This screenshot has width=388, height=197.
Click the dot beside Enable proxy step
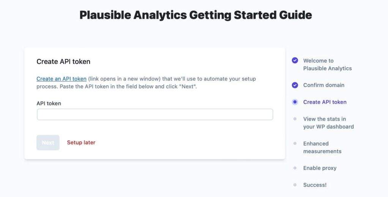pyautogui.click(x=295, y=168)
